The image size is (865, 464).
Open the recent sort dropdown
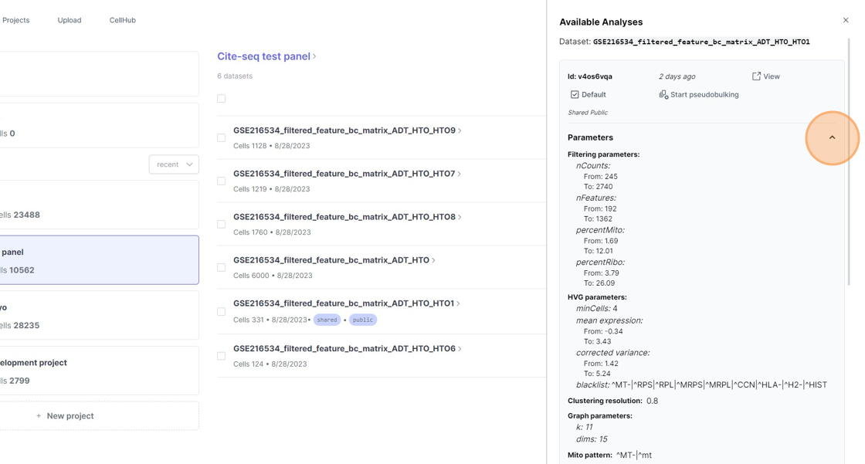174,164
